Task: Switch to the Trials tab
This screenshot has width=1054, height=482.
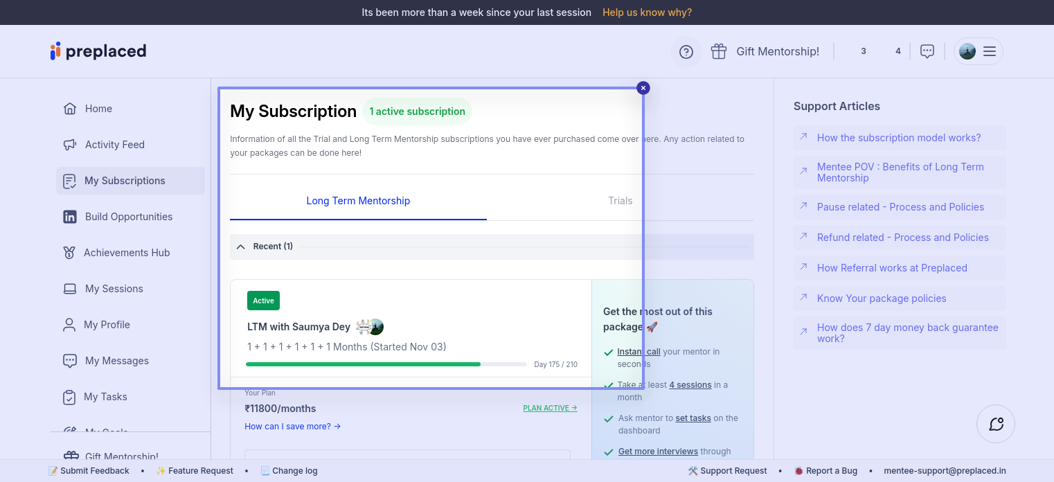Action: (620, 201)
